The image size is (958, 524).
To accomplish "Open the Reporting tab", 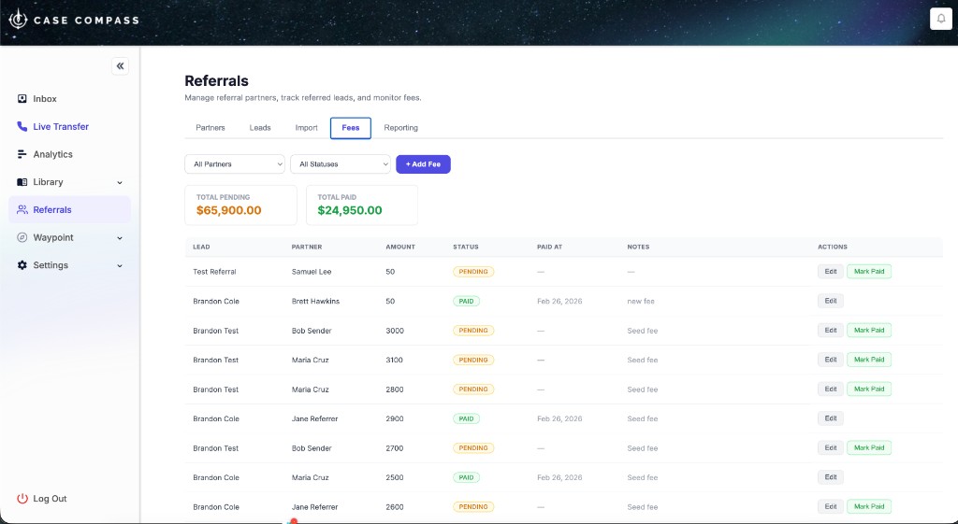I will (400, 127).
